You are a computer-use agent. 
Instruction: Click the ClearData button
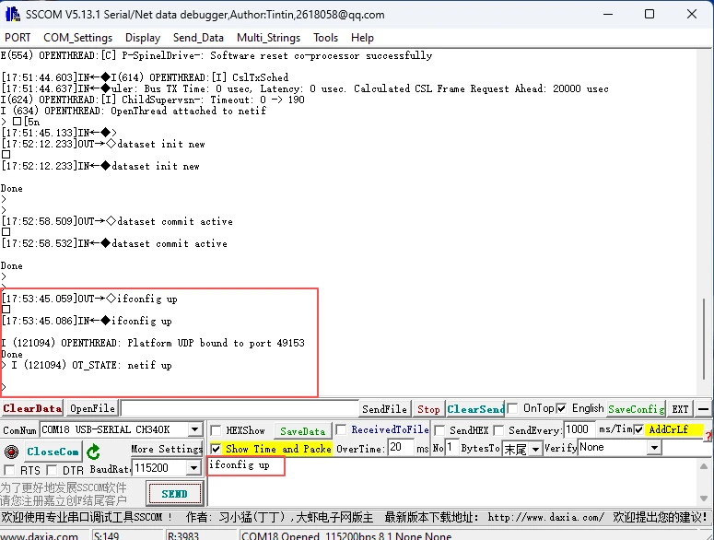pos(32,408)
